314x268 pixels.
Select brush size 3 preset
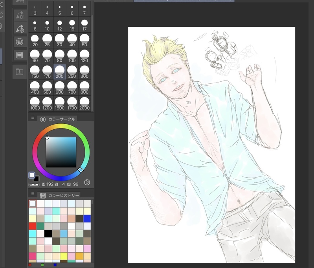pos(35,9)
